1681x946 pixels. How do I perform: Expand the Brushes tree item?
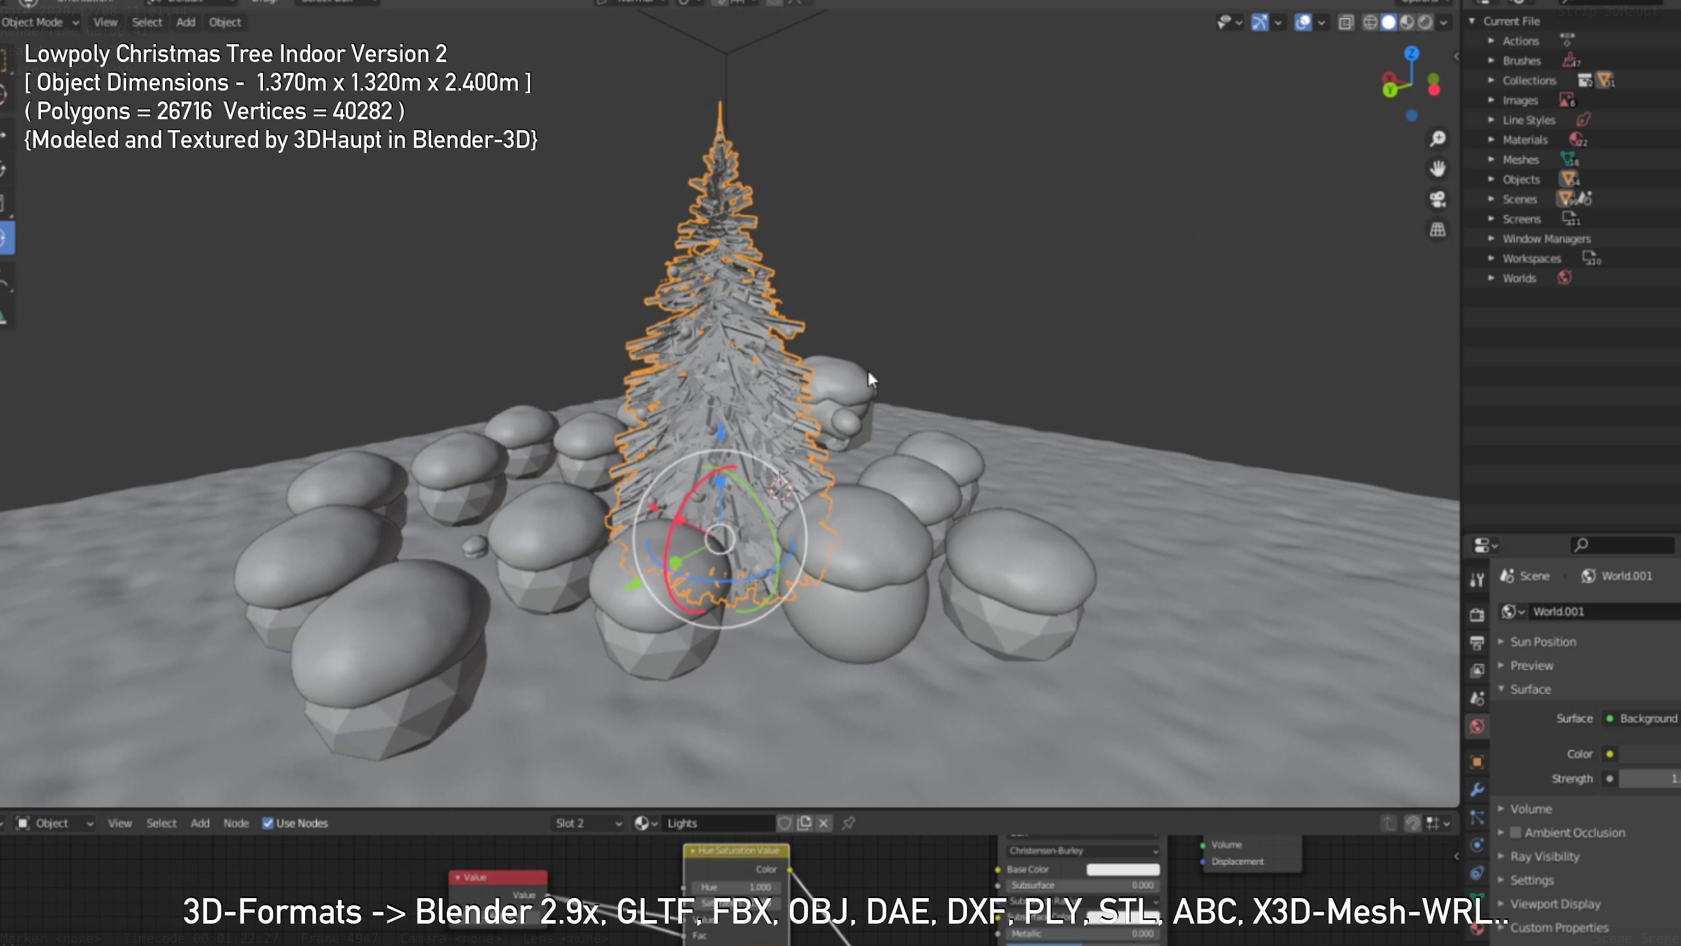[1491, 60]
